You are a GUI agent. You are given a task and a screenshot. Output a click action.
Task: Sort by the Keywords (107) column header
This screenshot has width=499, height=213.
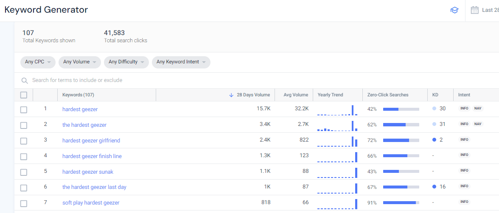pos(78,95)
